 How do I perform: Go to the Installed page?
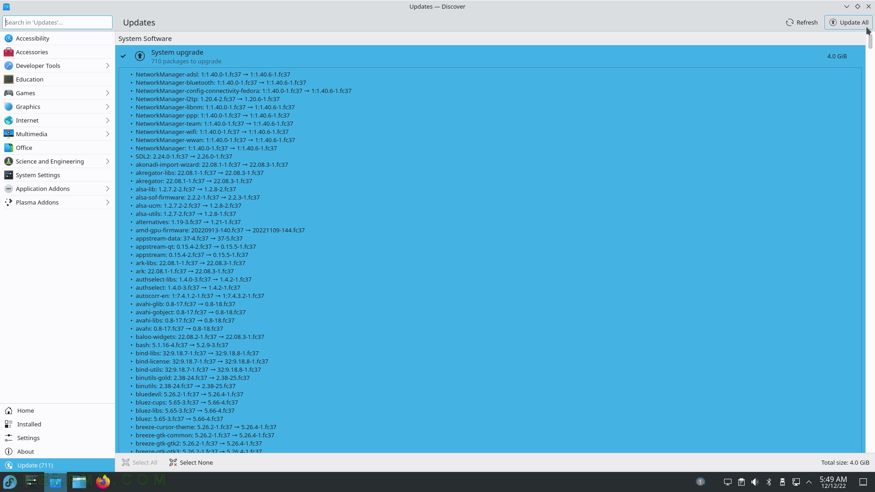click(57, 424)
